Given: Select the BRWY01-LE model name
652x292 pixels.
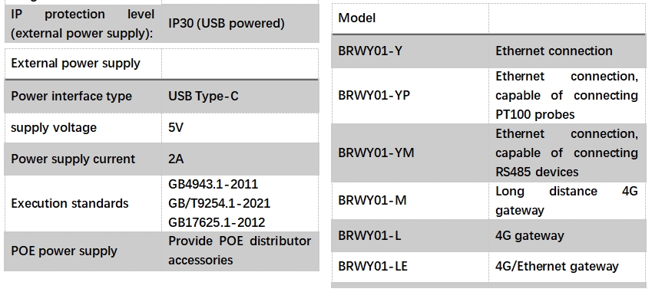Looking at the screenshot, I should [372, 266].
